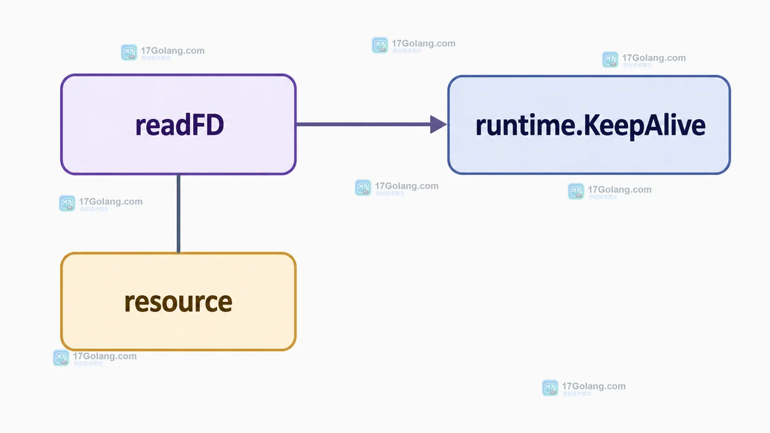Select the runtime.KeepAlive node box
This screenshot has width=770, height=433.
(589, 125)
